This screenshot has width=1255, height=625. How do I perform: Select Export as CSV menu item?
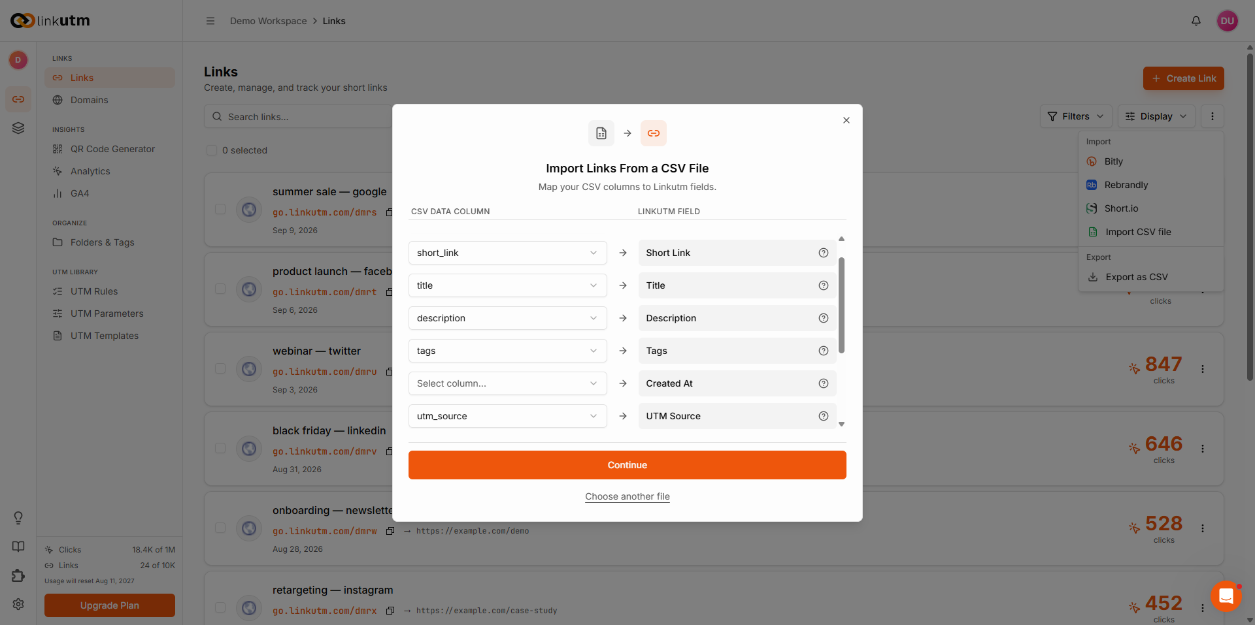pyautogui.click(x=1150, y=277)
